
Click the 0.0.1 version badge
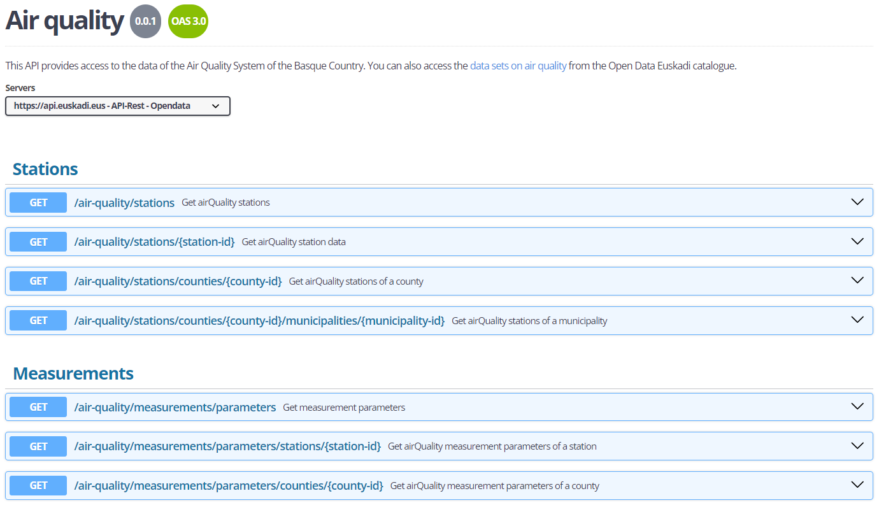click(145, 22)
